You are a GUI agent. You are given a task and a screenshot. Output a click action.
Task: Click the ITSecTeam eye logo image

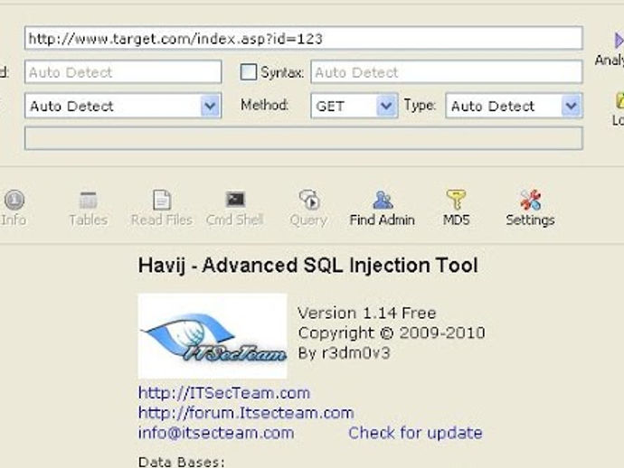213,336
